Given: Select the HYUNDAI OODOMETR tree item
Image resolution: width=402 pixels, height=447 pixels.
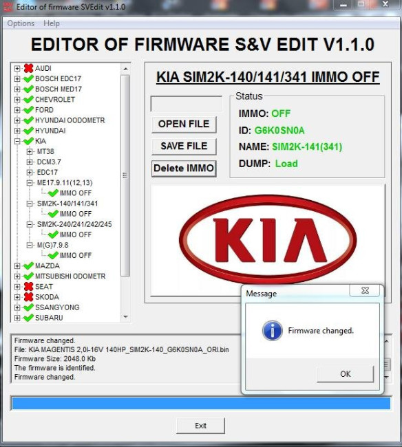Looking at the screenshot, I should pos(70,120).
